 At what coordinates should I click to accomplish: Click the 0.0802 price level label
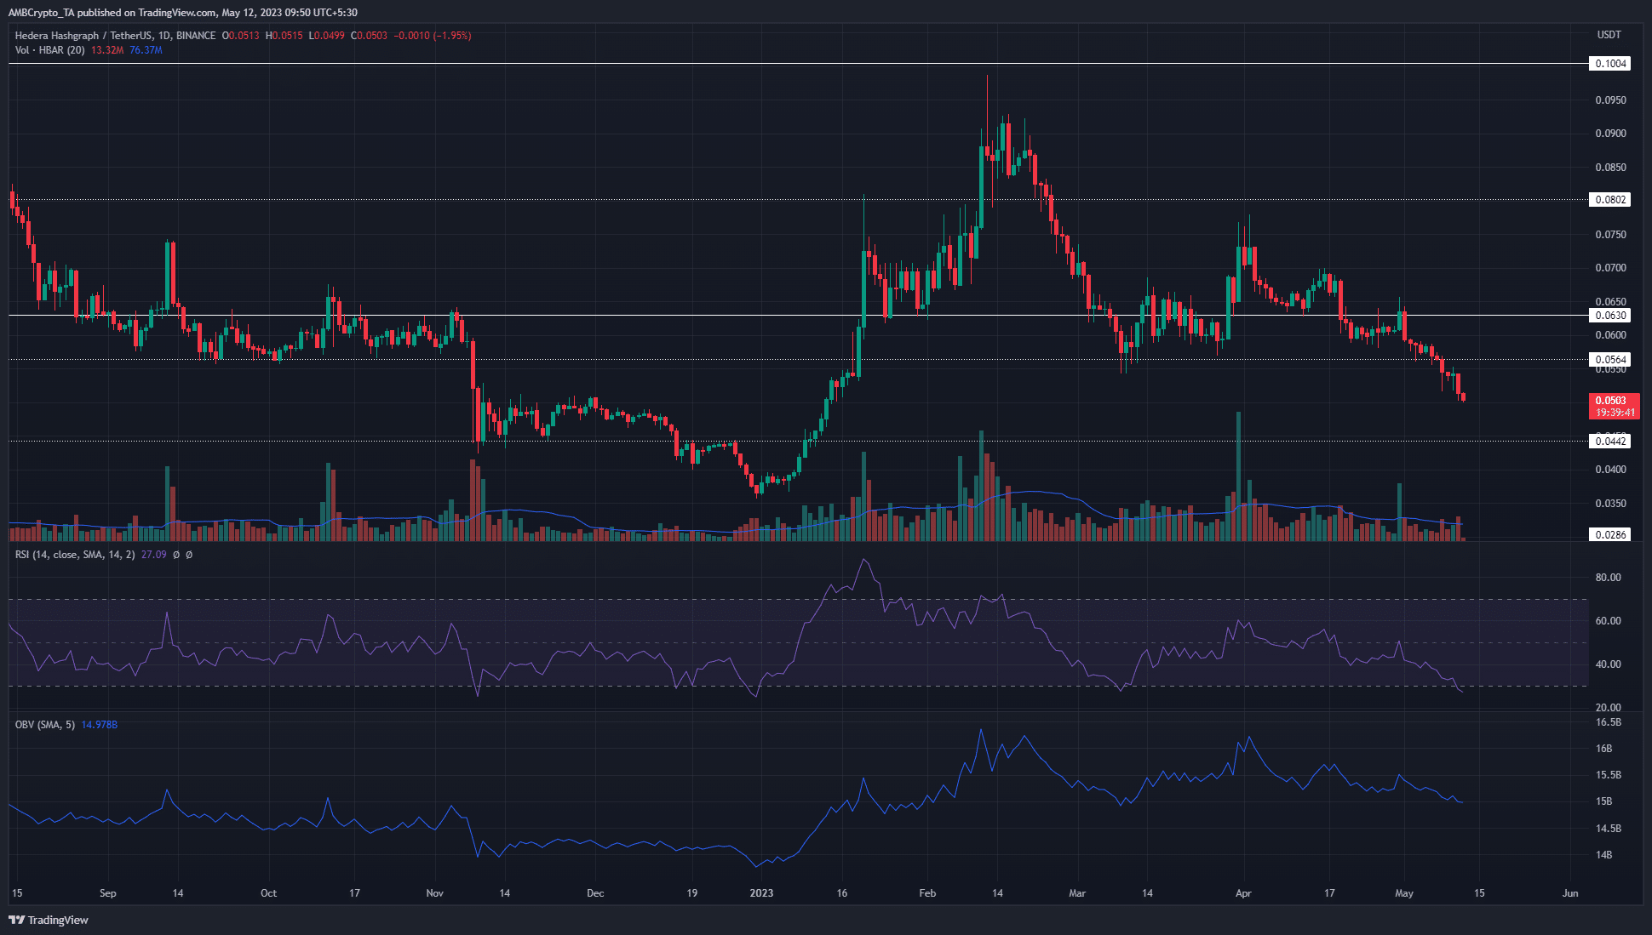[1609, 200]
